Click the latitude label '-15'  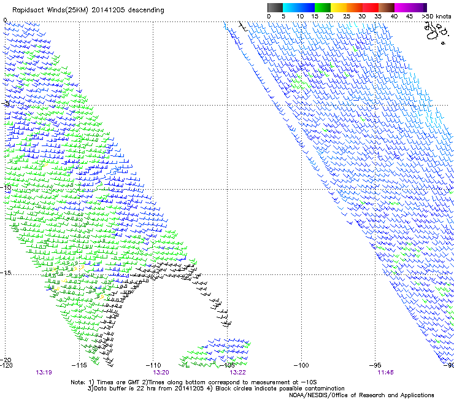pos(6,273)
